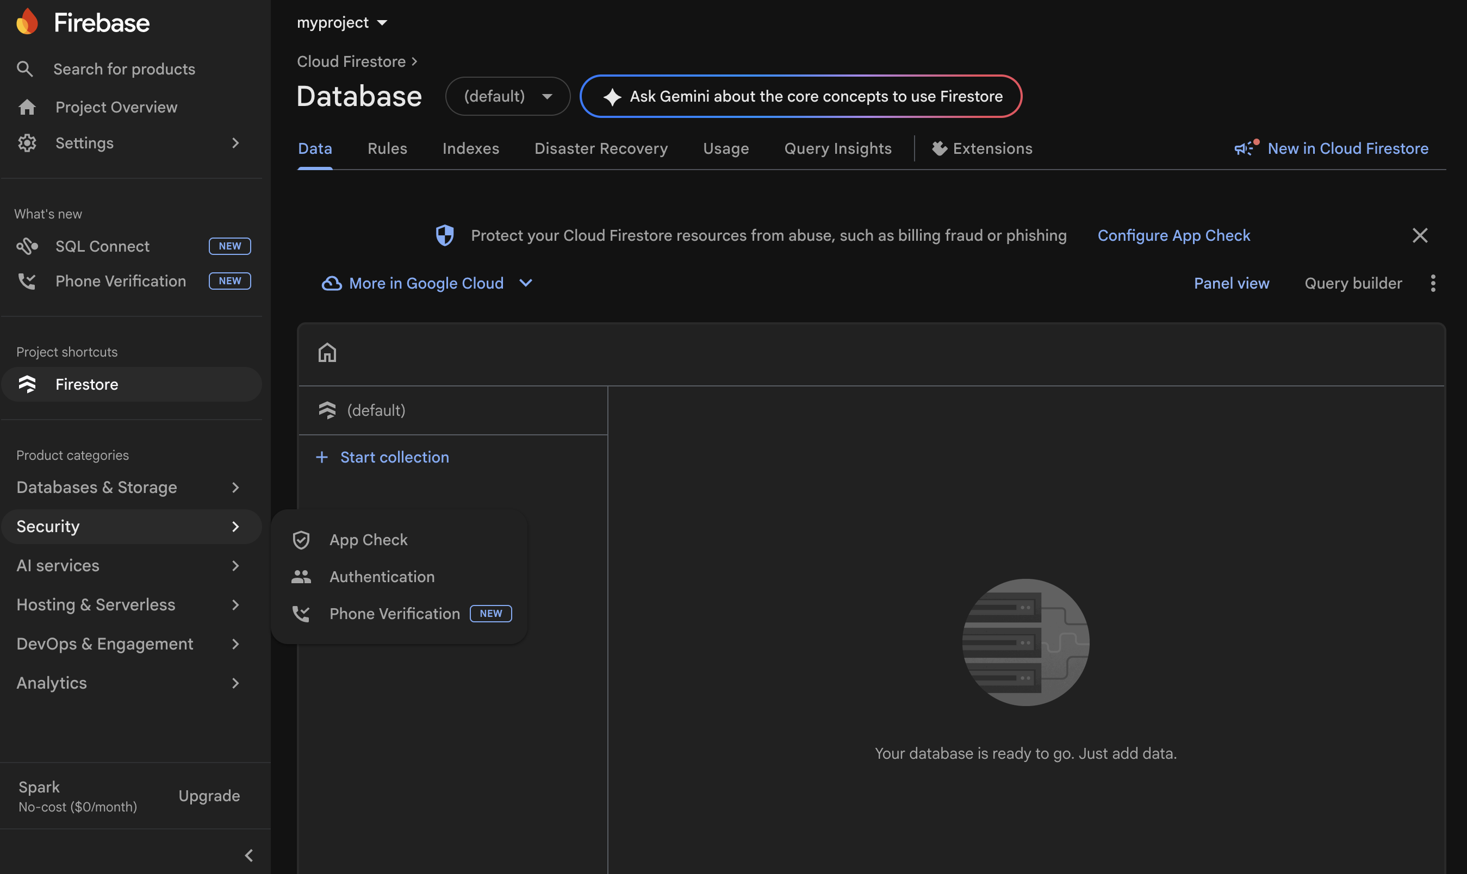Click Start collection
1467x874 pixels.
point(382,457)
